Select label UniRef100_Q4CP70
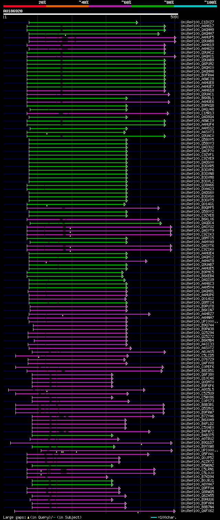220x520 pixels. pos(197,151)
